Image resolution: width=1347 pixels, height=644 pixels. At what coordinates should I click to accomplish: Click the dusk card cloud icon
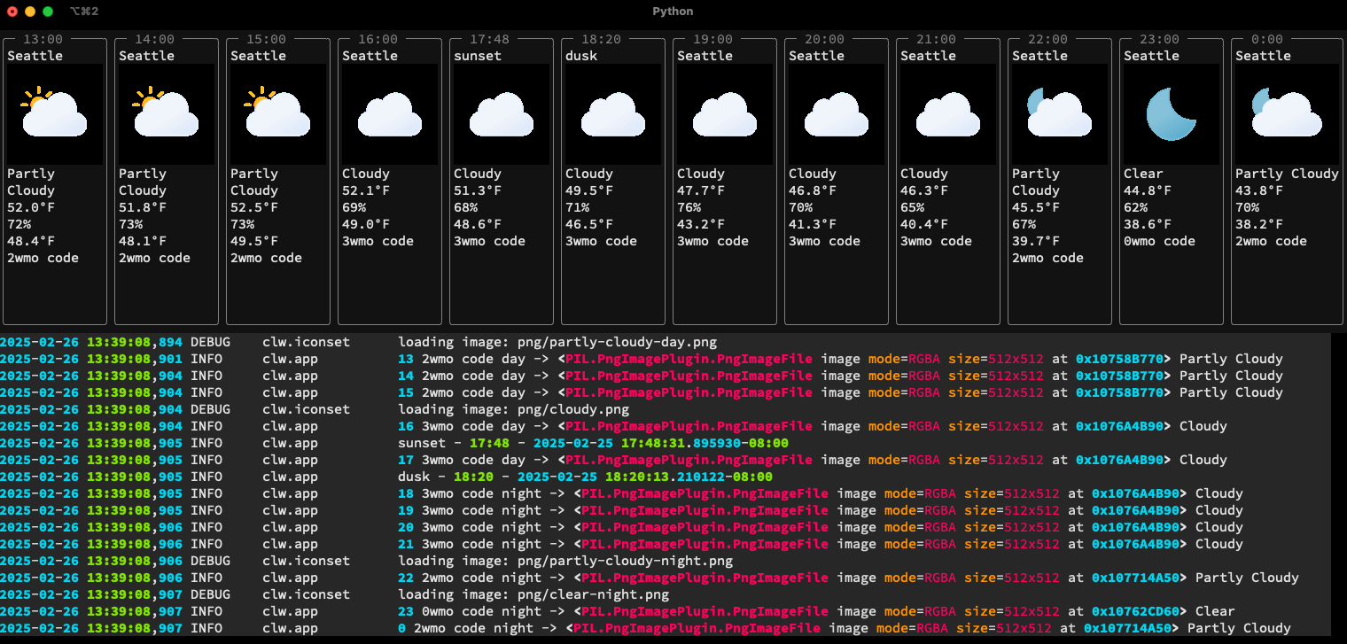612,115
